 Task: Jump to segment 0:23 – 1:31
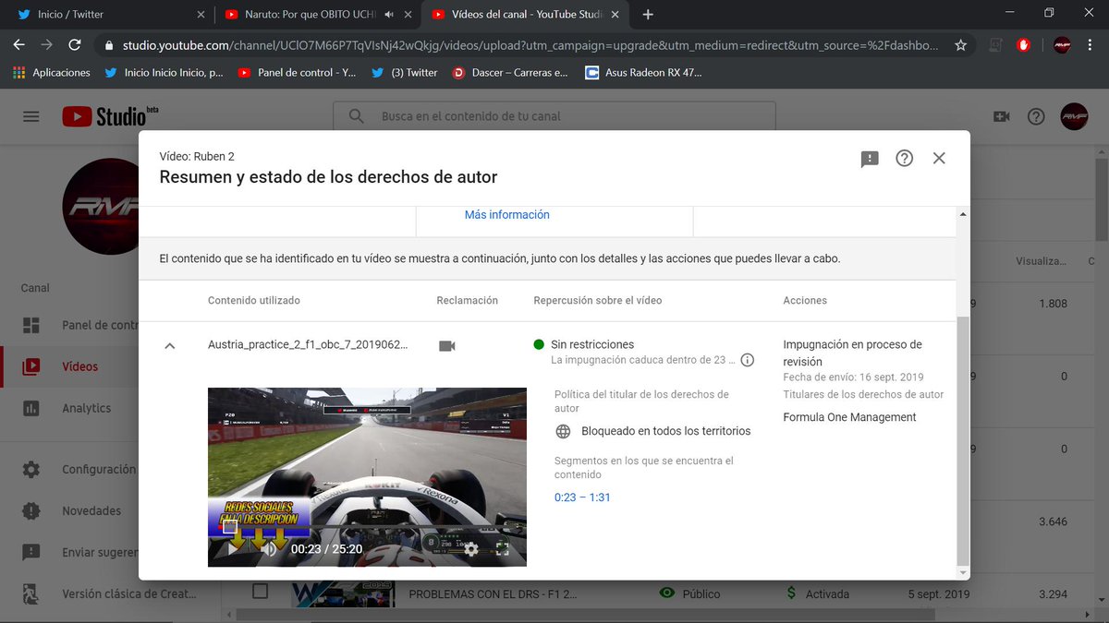(582, 497)
